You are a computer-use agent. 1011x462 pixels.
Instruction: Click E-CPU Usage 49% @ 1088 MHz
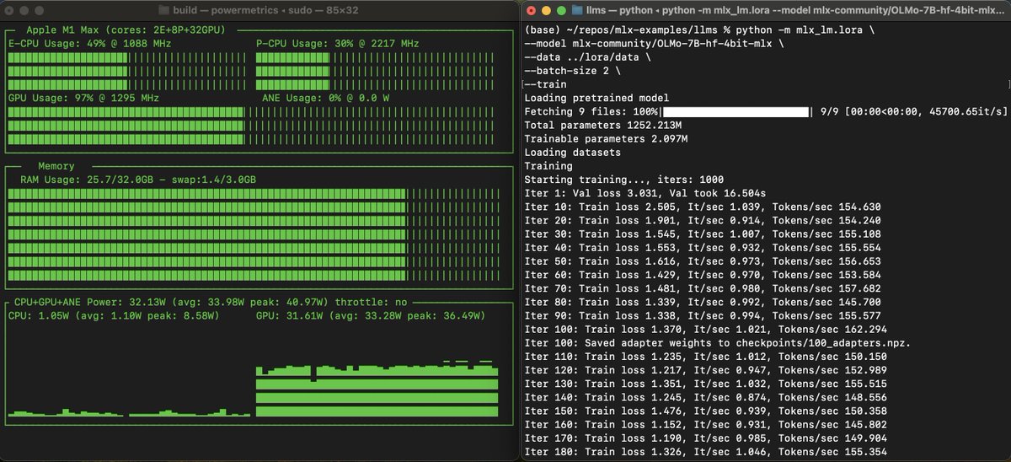coord(88,42)
